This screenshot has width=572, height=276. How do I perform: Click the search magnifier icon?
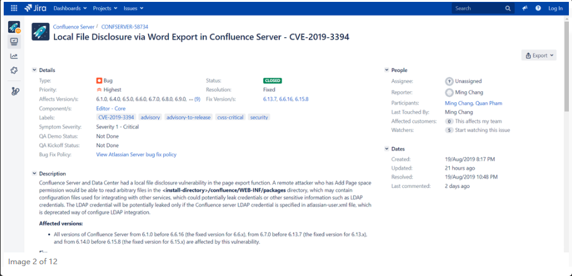coord(508,9)
